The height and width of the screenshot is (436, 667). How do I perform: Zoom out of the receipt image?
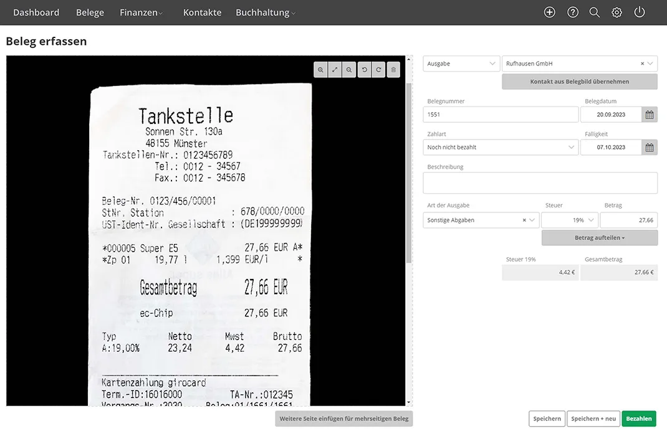coord(349,70)
